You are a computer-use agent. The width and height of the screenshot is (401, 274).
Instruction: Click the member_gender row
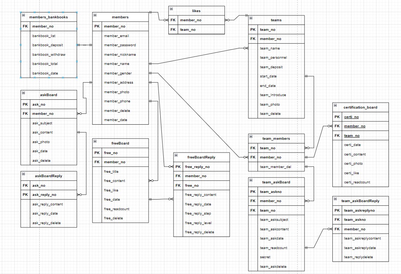[x=120, y=73]
